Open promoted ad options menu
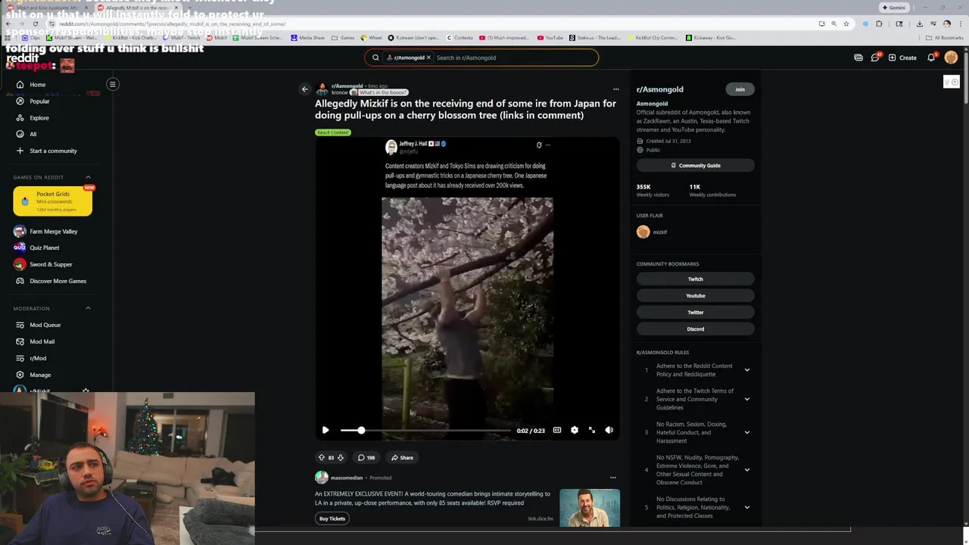The height and width of the screenshot is (545, 969). [x=612, y=478]
